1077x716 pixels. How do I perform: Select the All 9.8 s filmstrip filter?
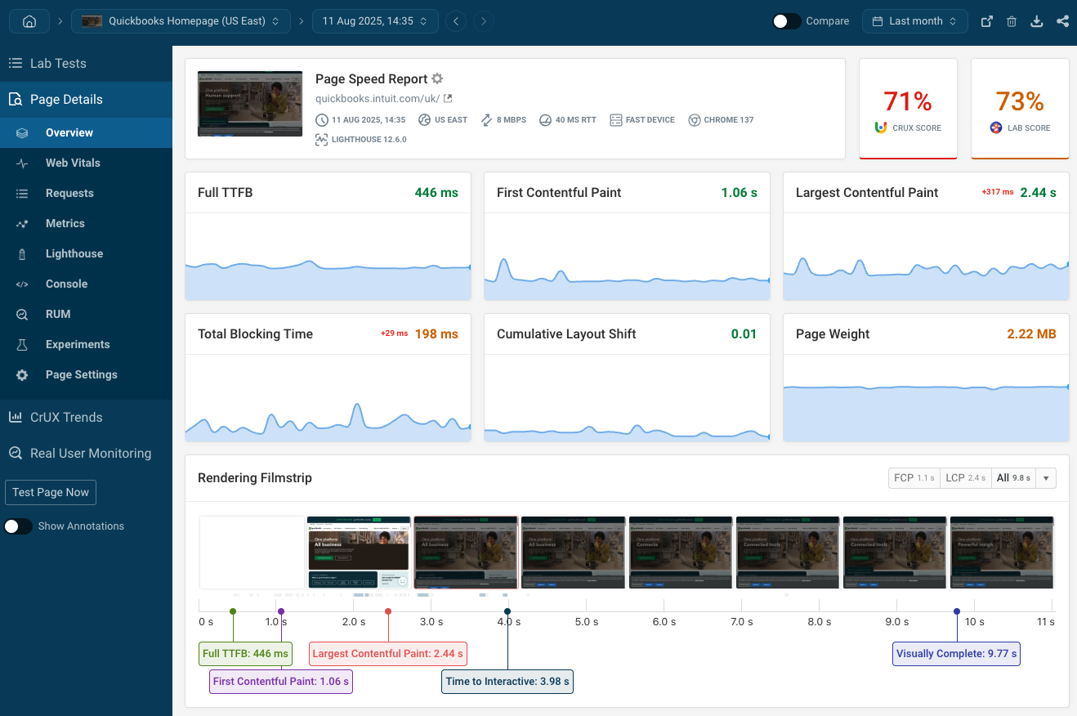pos(1012,478)
